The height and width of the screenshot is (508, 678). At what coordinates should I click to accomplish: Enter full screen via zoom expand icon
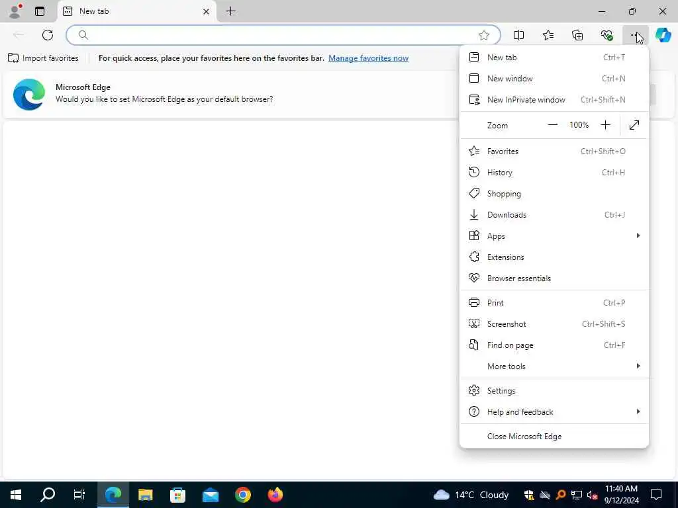634,125
